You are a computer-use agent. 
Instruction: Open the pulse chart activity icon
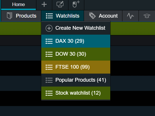pos(130,16)
